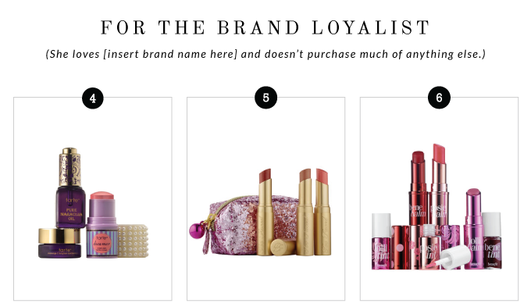The height and width of the screenshot is (307, 531).
Task: Click the magenta ornament zipper pull
Action: coord(196,230)
